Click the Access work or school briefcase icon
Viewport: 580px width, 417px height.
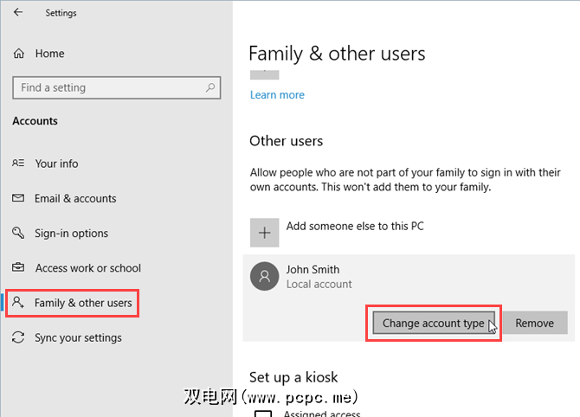[x=18, y=268]
